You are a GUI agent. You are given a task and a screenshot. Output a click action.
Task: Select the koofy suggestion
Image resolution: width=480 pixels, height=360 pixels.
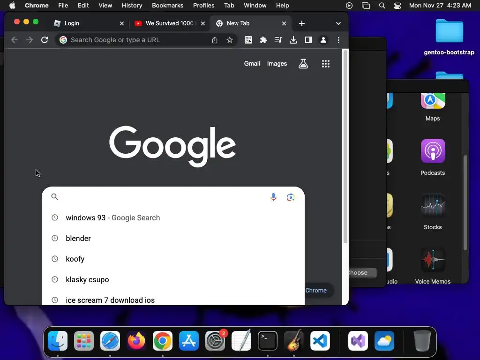pyautogui.click(x=173, y=259)
